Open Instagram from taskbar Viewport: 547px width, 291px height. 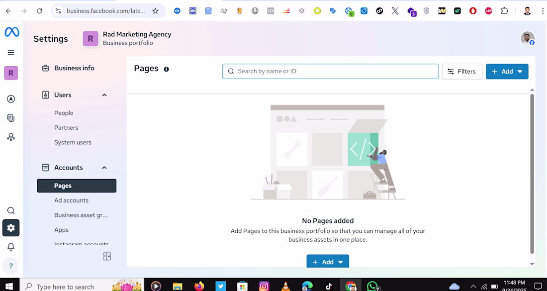[264, 287]
